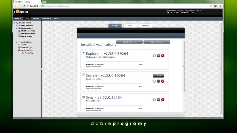Bookmark page with star icon
This screenshot has width=237, height=133.
point(211,6)
